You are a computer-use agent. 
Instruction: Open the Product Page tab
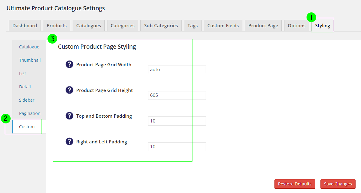point(263,25)
